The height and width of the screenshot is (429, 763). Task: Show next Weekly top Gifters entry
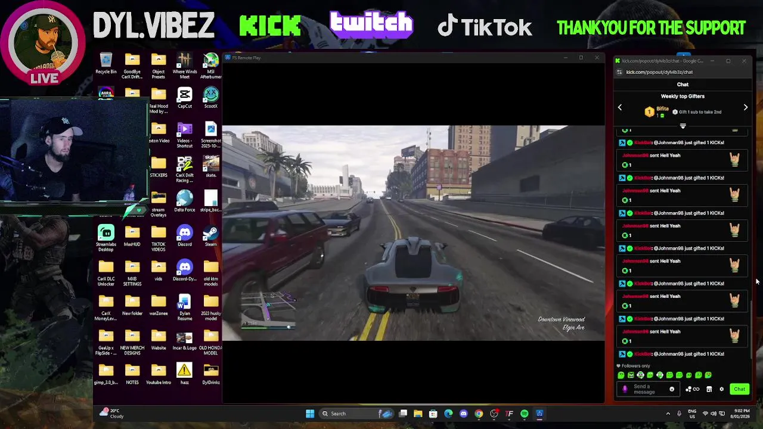pos(745,108)
